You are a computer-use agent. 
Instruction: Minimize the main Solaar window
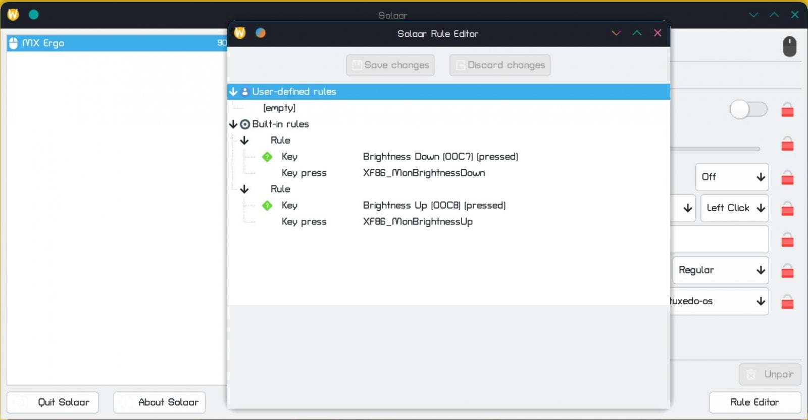coord(753,15)
